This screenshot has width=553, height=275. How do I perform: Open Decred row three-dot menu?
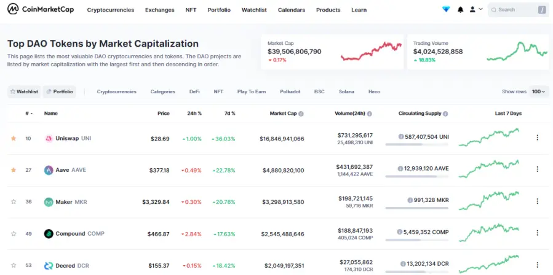tap(537, 265)
